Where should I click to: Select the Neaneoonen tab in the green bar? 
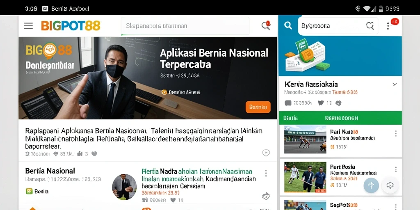[341, 118]
